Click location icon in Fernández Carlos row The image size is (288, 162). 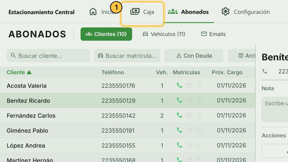pos(199,115)
